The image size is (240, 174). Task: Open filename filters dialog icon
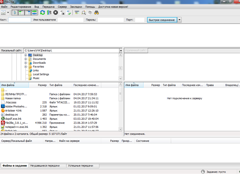(x=77, y=12)
